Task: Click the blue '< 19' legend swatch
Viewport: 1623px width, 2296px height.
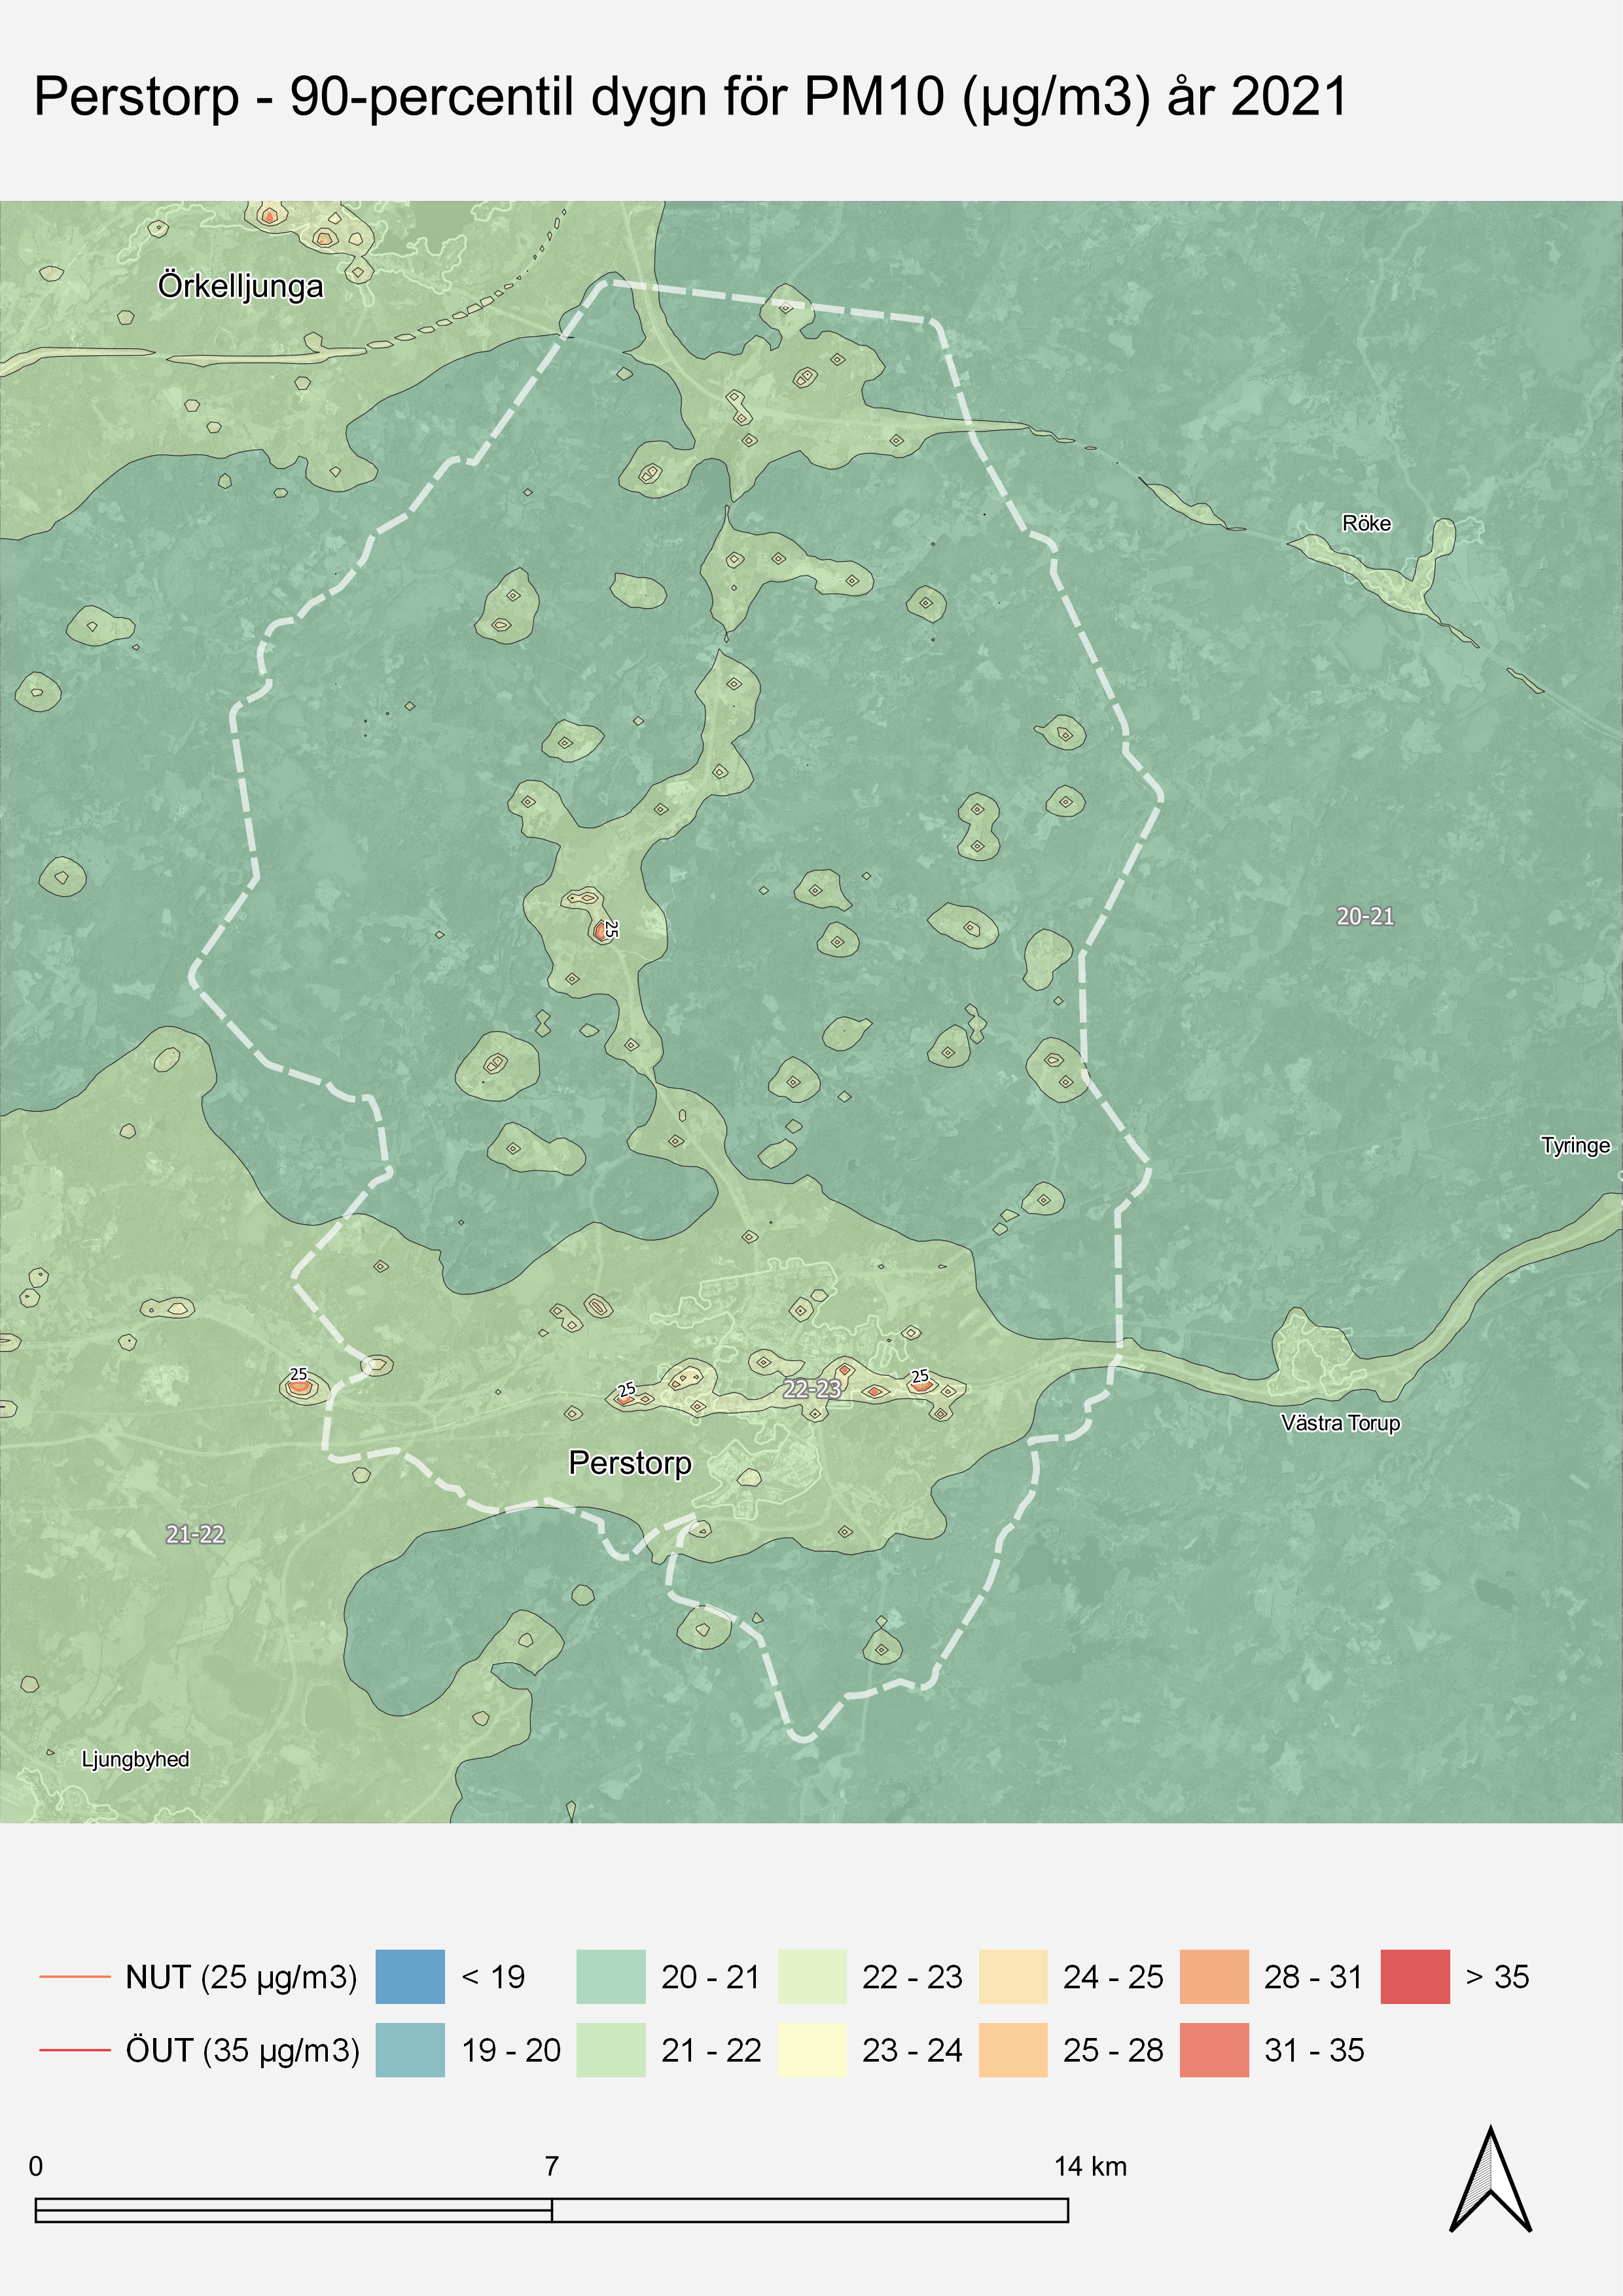Action: tap(410, 1977)
